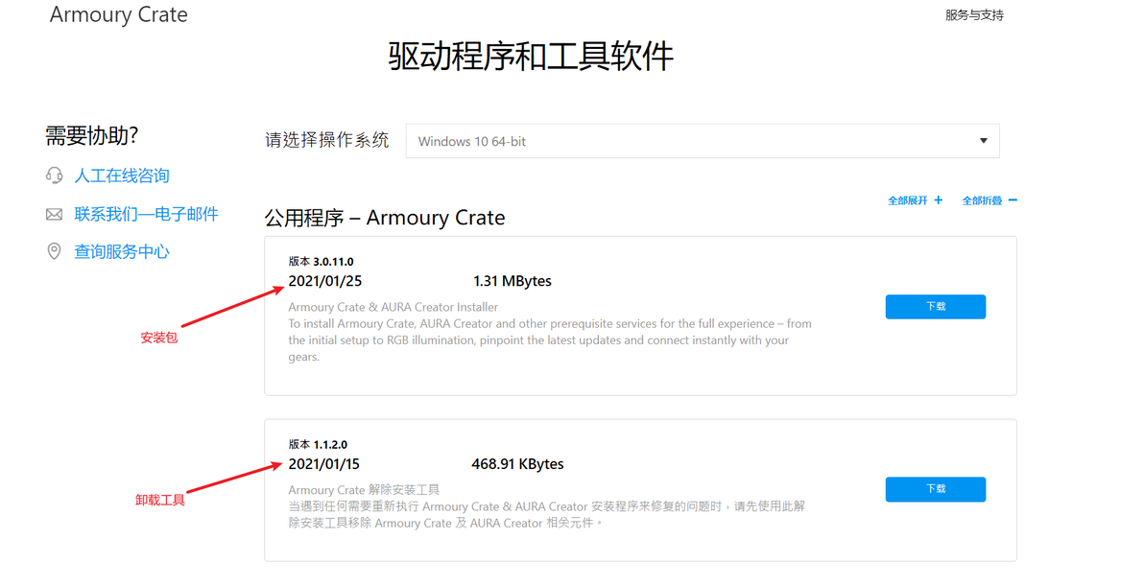Viewport: 1144px width, 586px height.
Task: Click the location pin icon beside 查询服务中心
Action: [x=54, y=251]
